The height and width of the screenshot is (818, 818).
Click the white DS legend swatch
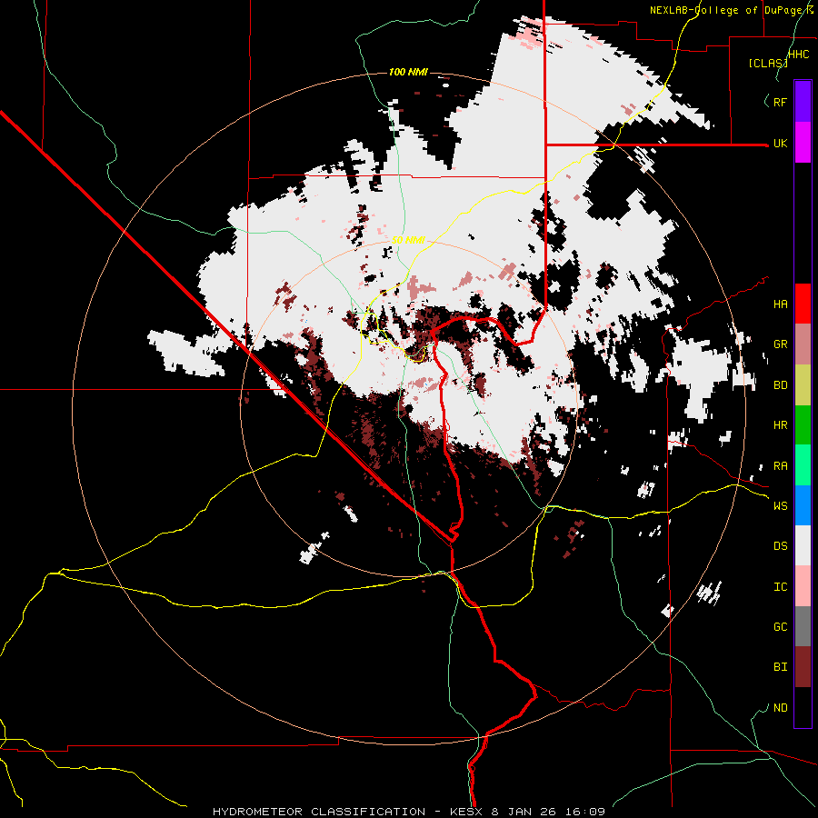coord(803,545)
